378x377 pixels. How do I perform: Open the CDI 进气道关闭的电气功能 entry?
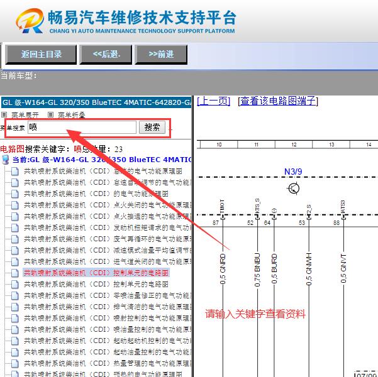[108, 261]
